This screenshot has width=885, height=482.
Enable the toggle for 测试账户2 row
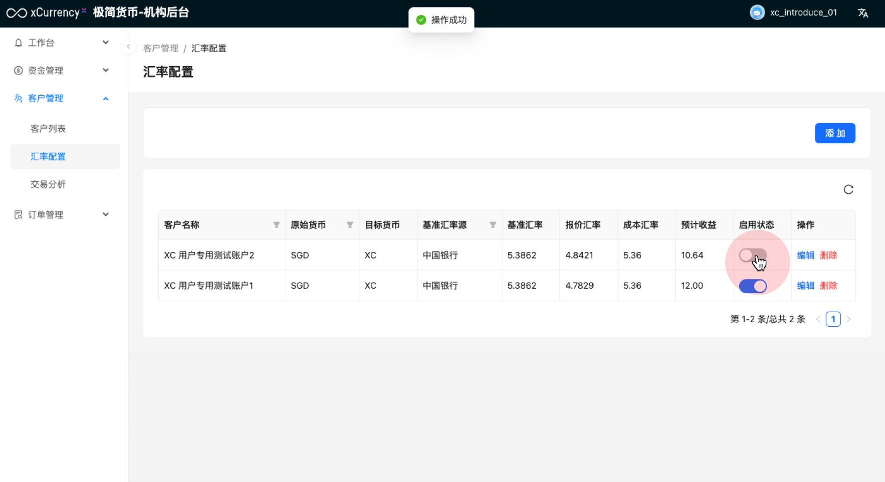(x=752, y=256)
